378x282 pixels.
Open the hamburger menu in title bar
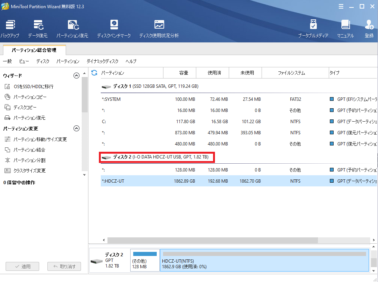(341, 6)
